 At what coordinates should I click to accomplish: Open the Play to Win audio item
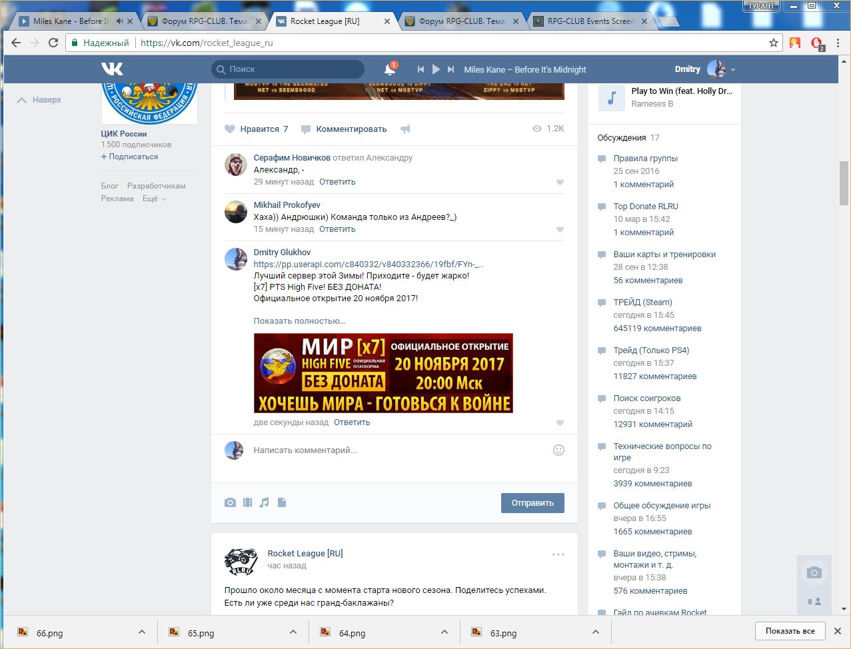[665, 97]
